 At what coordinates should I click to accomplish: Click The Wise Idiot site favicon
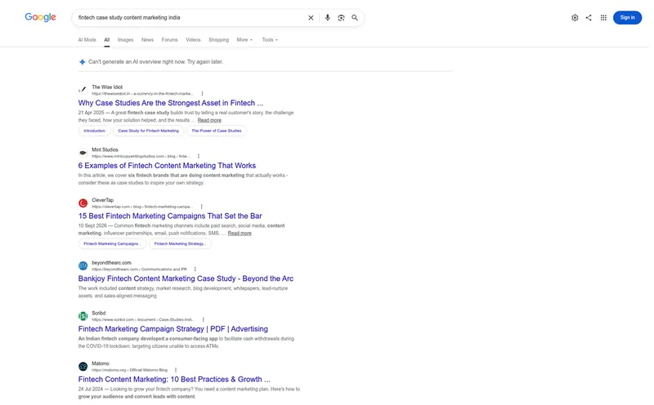[x=83, y=90]
